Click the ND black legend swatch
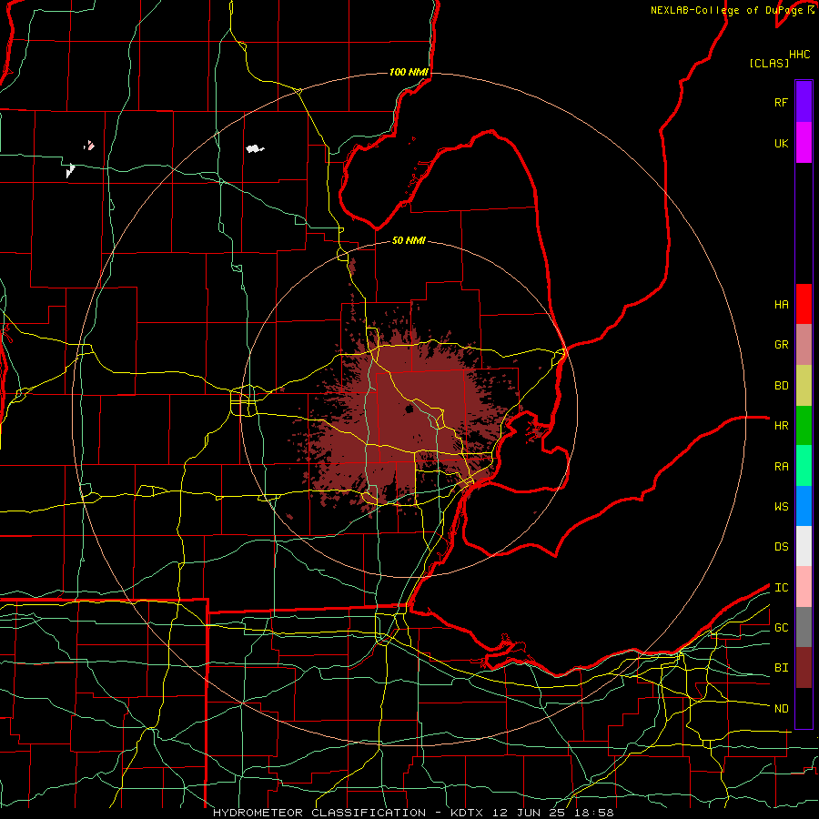Screen dimensions: 819x819 pyautogui.click(x=804, y=708)
